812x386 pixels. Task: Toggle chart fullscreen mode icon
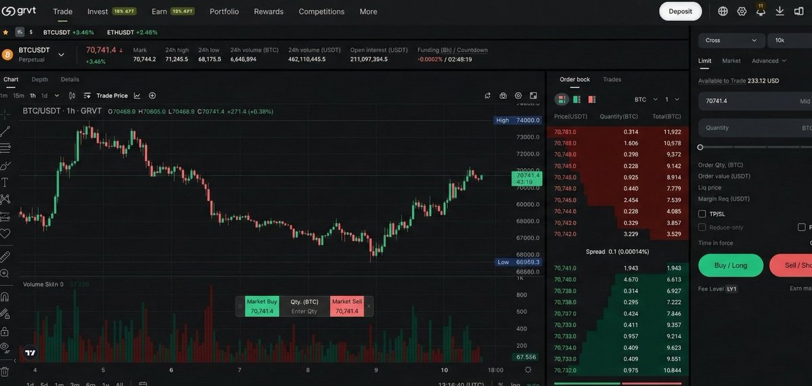pos(533,95)
